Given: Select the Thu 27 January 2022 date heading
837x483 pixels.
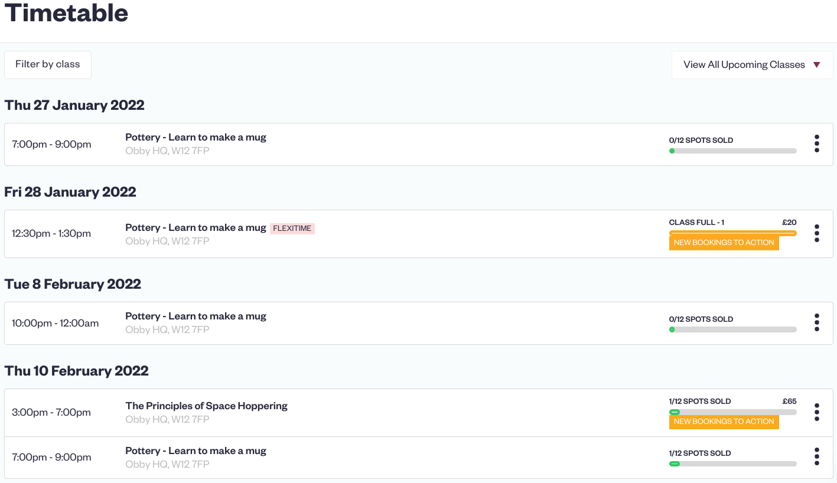Looking at the screenshot, I should click(74, 105).
